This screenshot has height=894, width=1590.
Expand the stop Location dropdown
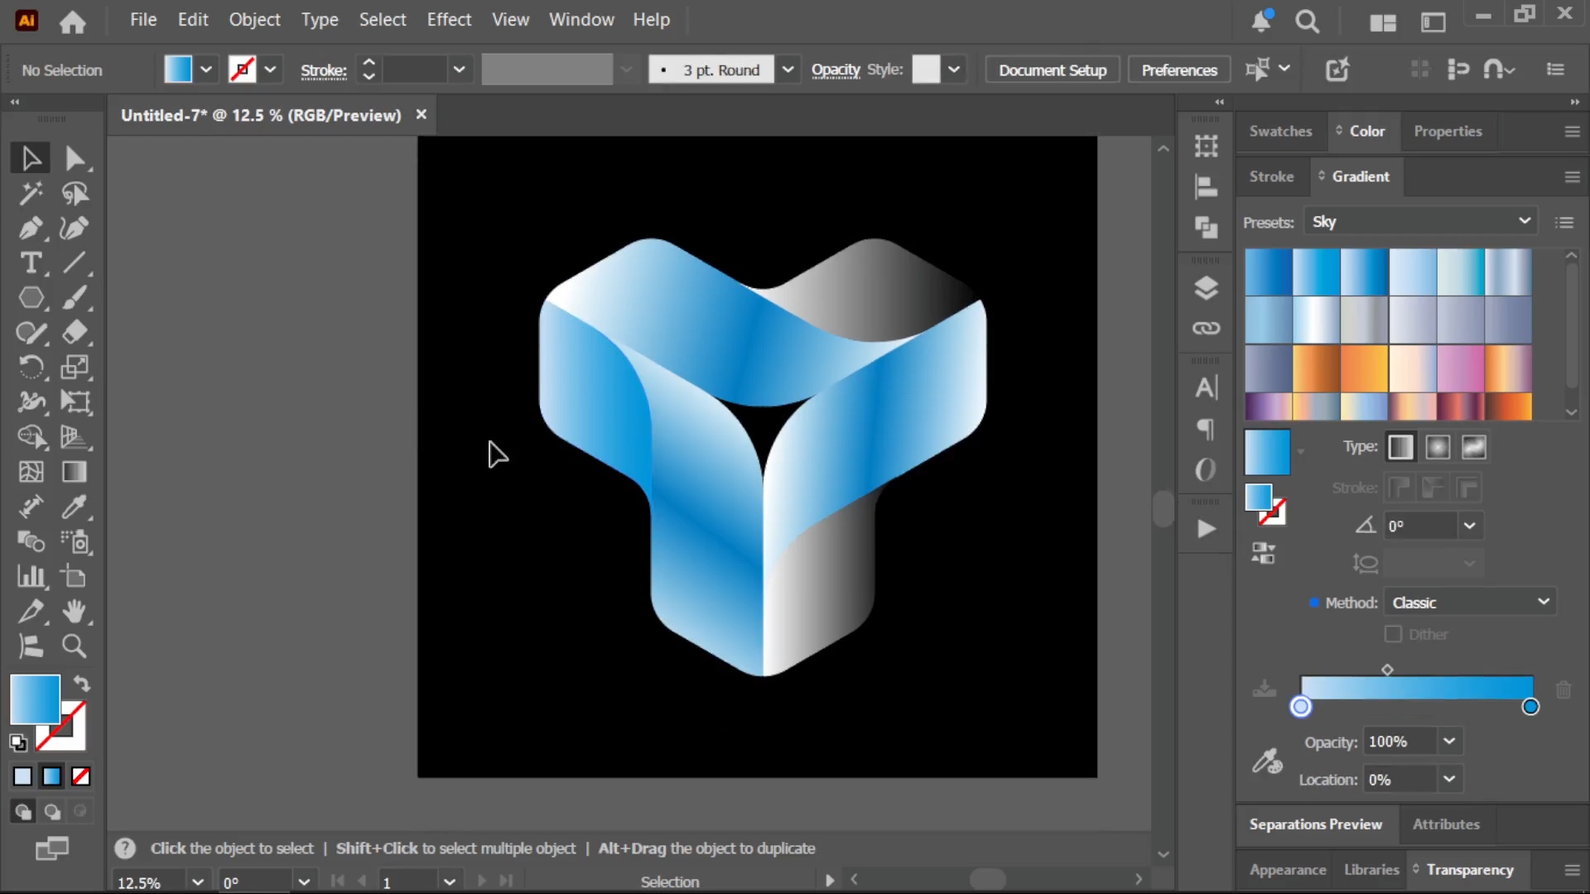pos(1449,779)
